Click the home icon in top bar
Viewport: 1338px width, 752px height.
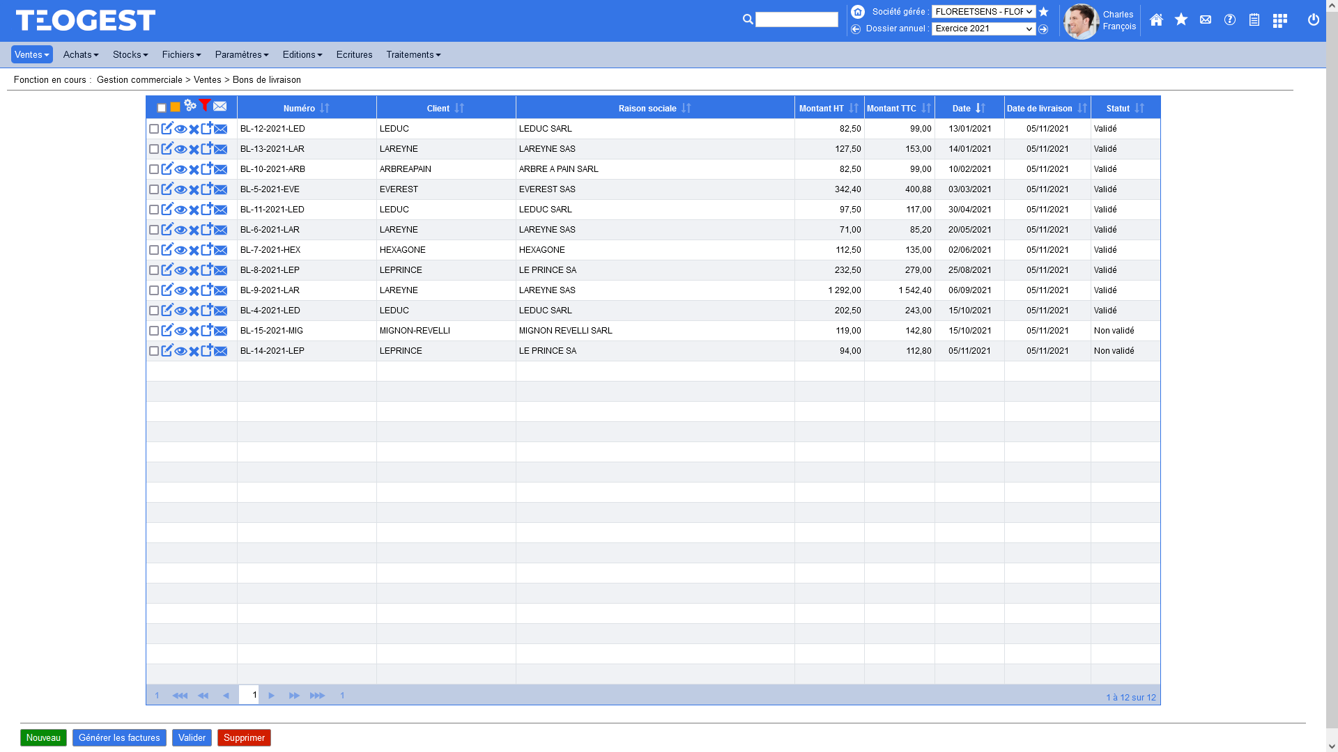pyautogui.click(x=1156, y=20)
